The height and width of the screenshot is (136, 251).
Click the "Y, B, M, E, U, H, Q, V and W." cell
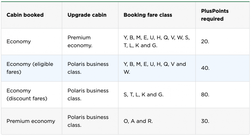[155, 68]
